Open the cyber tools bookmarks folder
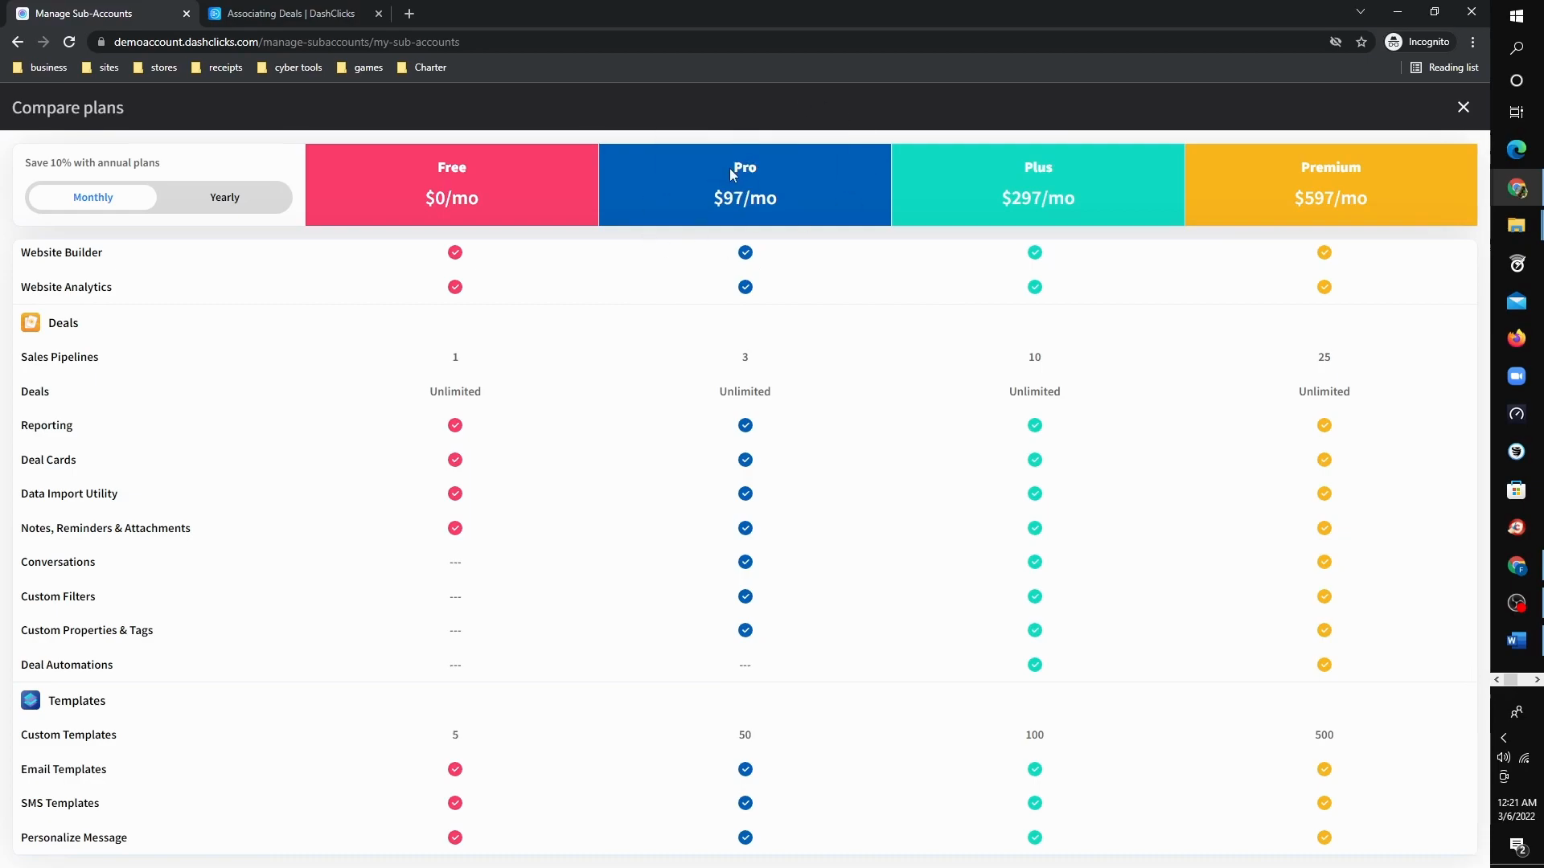1544x868 pixels. pyautogui.click(x=289, y=68)
